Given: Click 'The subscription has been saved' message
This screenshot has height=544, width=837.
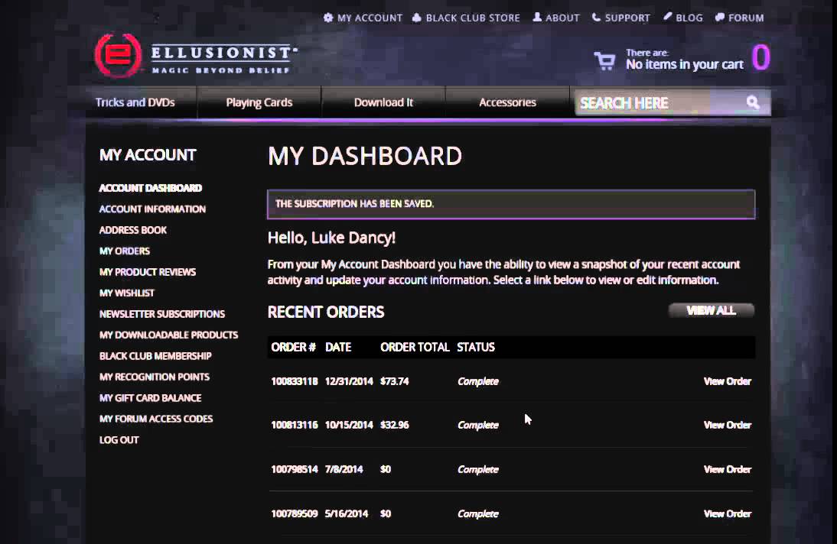Looking at the screenshot, I should click(x=354, y=204).
